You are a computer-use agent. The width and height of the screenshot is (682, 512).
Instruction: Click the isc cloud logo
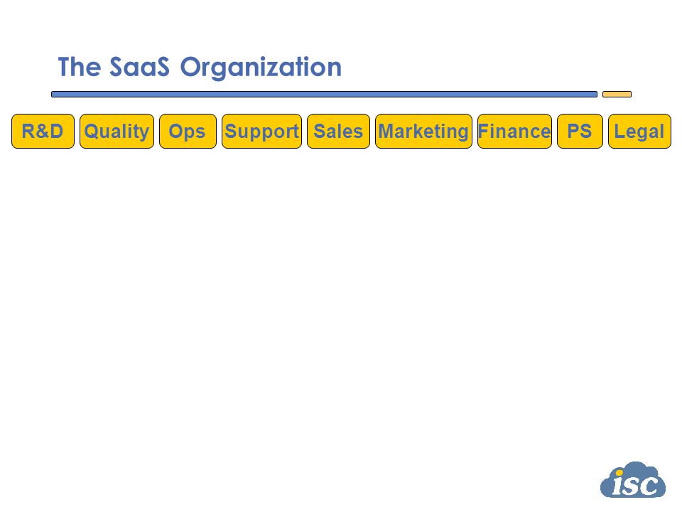tap(633, 480)
